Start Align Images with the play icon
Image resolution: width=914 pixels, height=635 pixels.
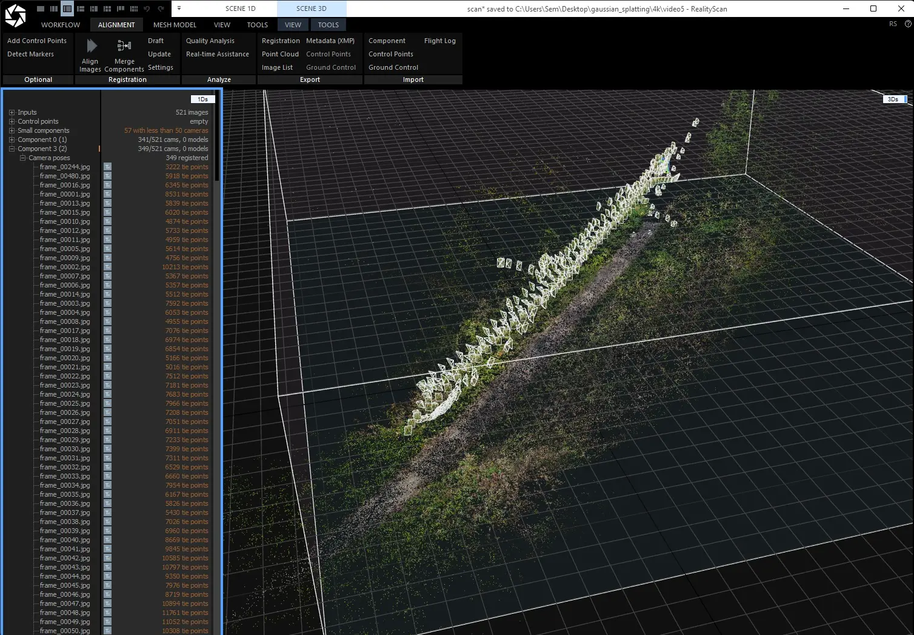pos(92,46)
